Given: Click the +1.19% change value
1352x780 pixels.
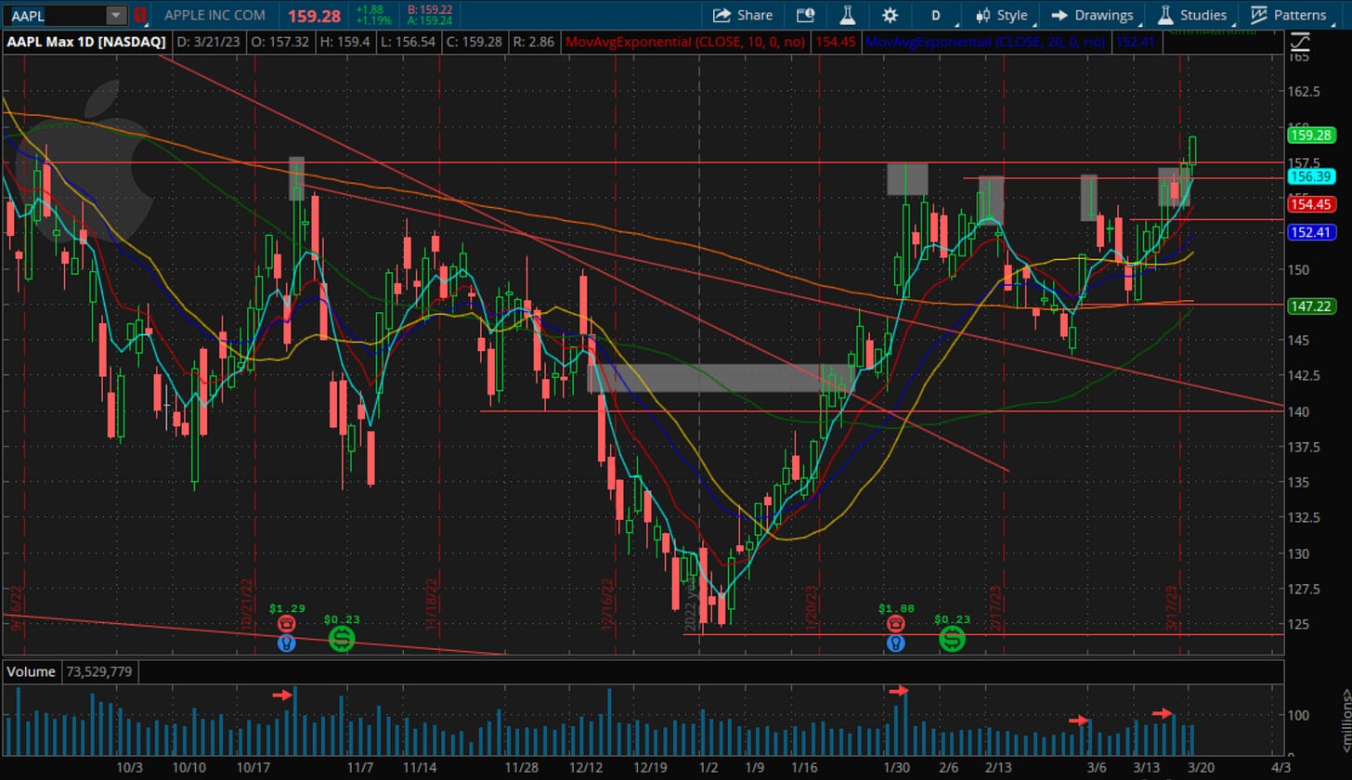Looking at the screenshot, I should [x=374, y=21].
